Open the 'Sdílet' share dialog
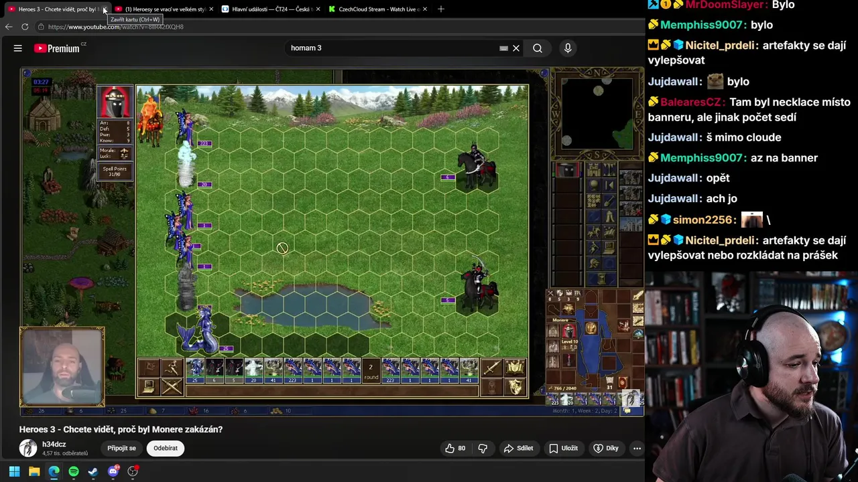 click(x=519, y=448)
